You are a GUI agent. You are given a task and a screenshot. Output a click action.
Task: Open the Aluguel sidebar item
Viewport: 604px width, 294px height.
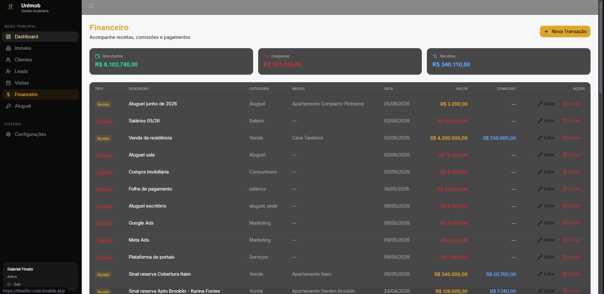coord(40,106)
